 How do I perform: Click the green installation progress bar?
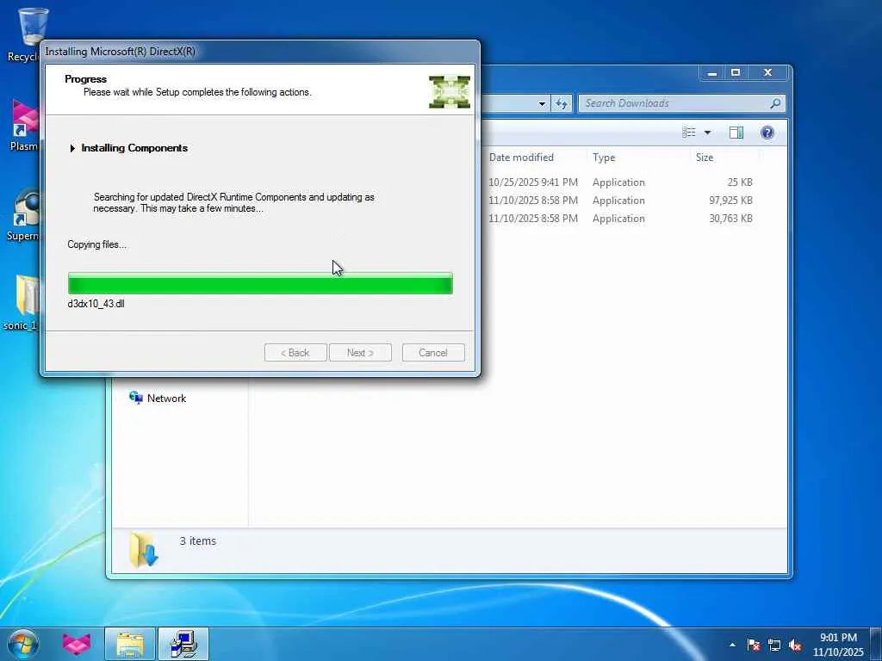click(x=260, y=283)
